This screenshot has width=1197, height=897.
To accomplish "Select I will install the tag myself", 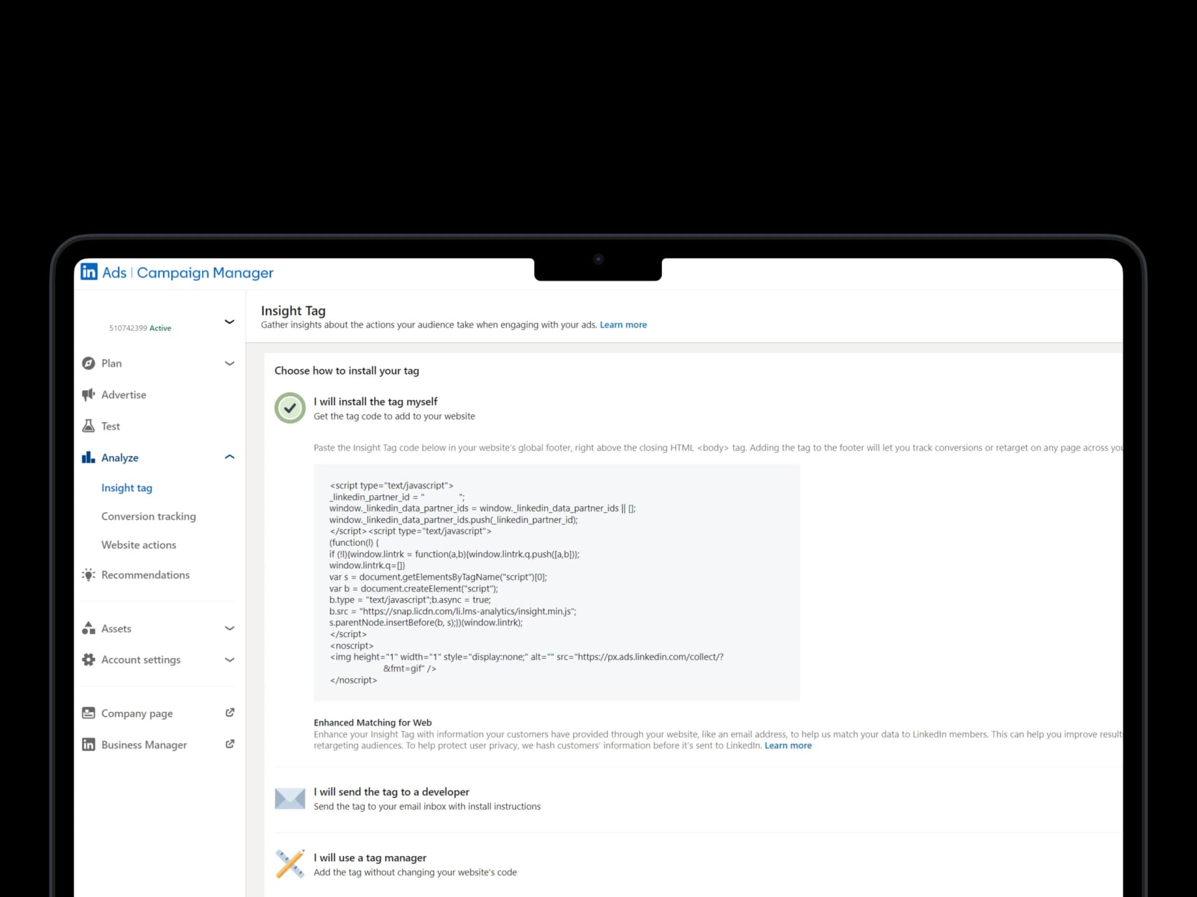I will click(x=375, y=402).
